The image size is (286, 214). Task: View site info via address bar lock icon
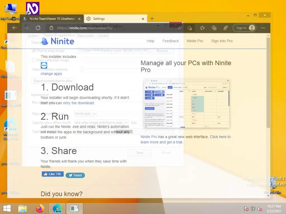coord(51,28)
